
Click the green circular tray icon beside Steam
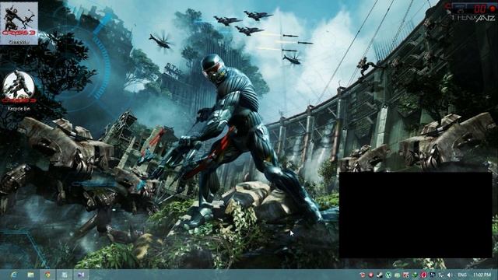point(388,275)
